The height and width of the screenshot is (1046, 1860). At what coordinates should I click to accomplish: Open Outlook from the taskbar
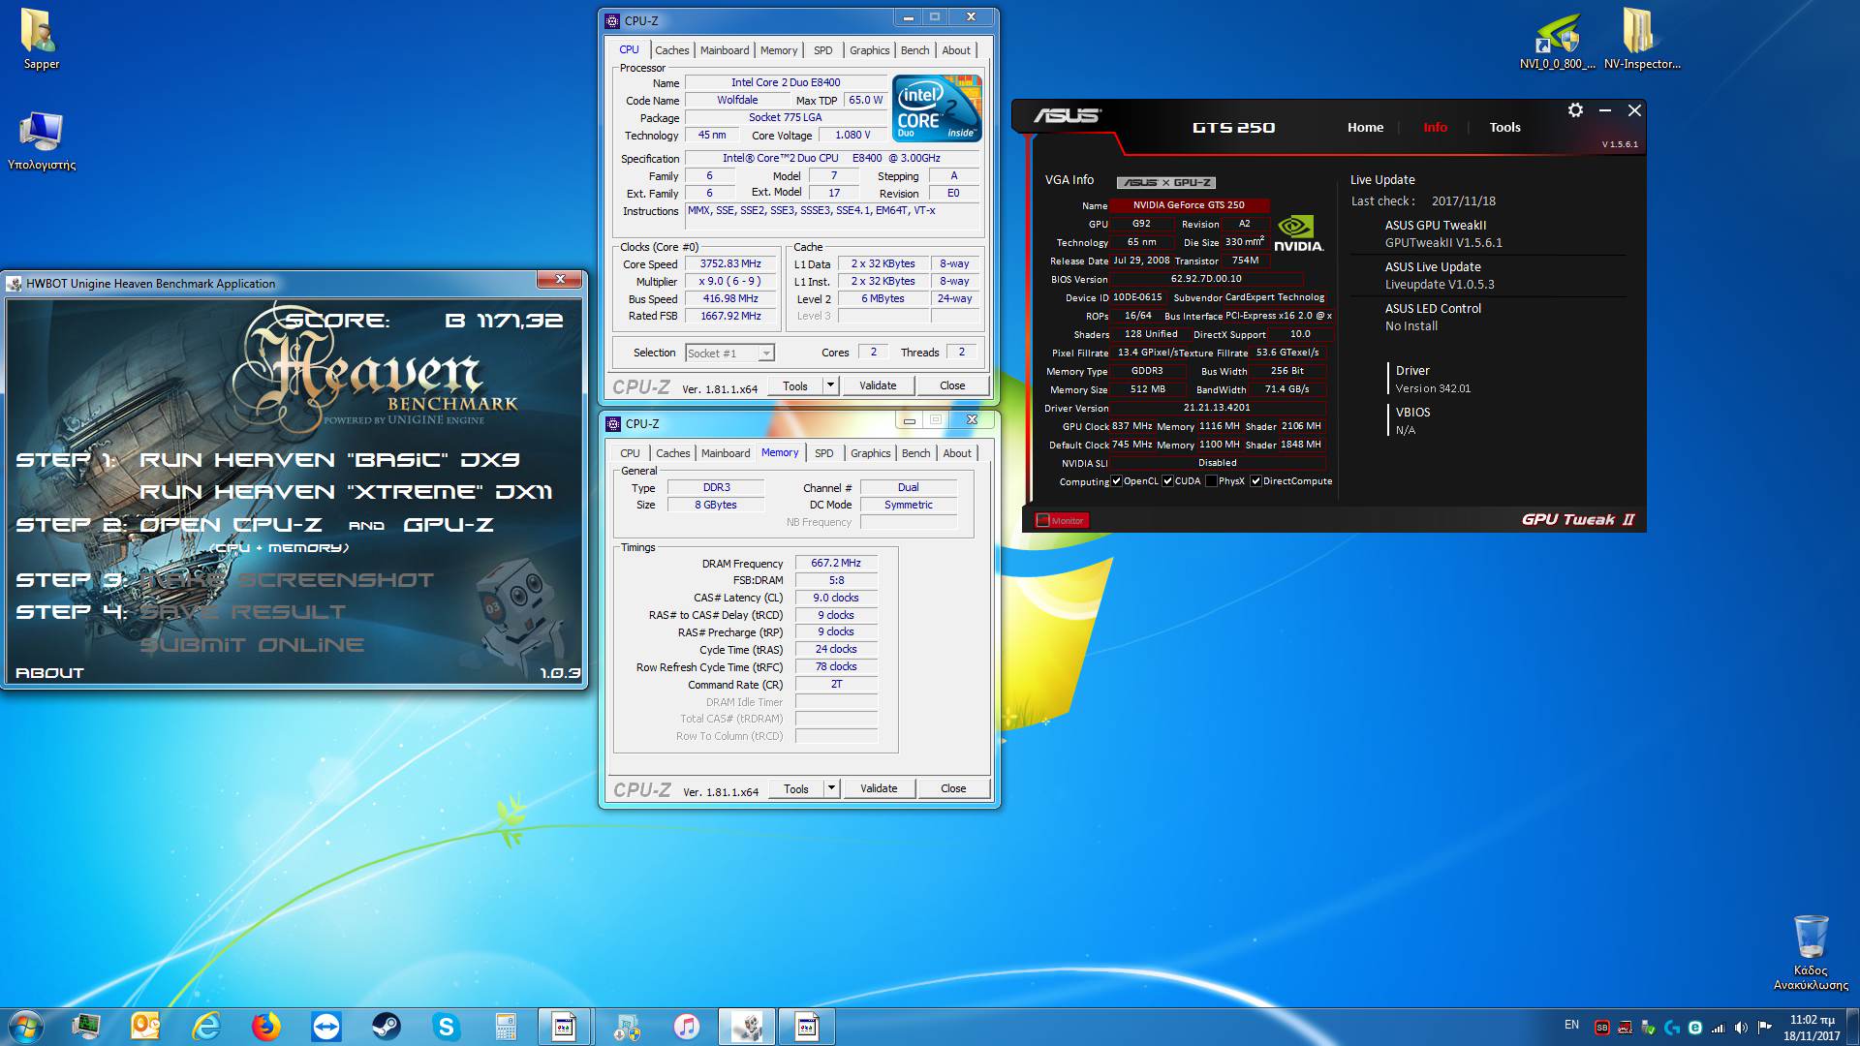point(145,1027)
